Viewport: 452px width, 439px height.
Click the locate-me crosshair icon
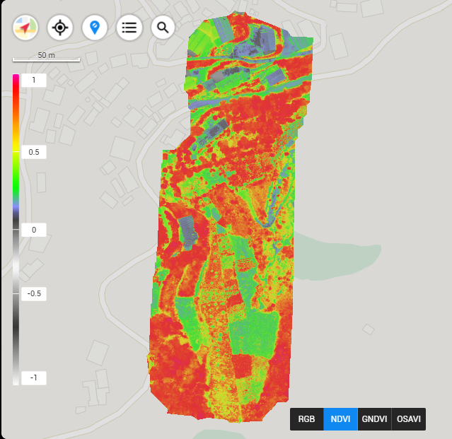(60, 28)
